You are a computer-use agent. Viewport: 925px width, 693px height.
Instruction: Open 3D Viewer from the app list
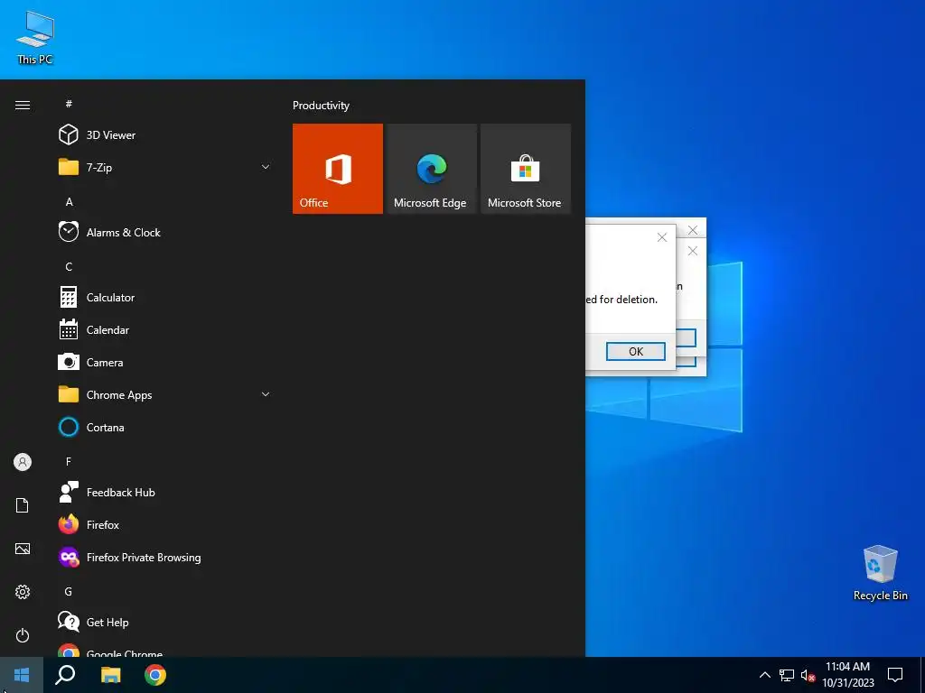click(x=165, y=135)
